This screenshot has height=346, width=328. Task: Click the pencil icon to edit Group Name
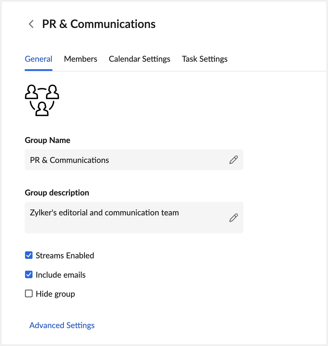233,160
